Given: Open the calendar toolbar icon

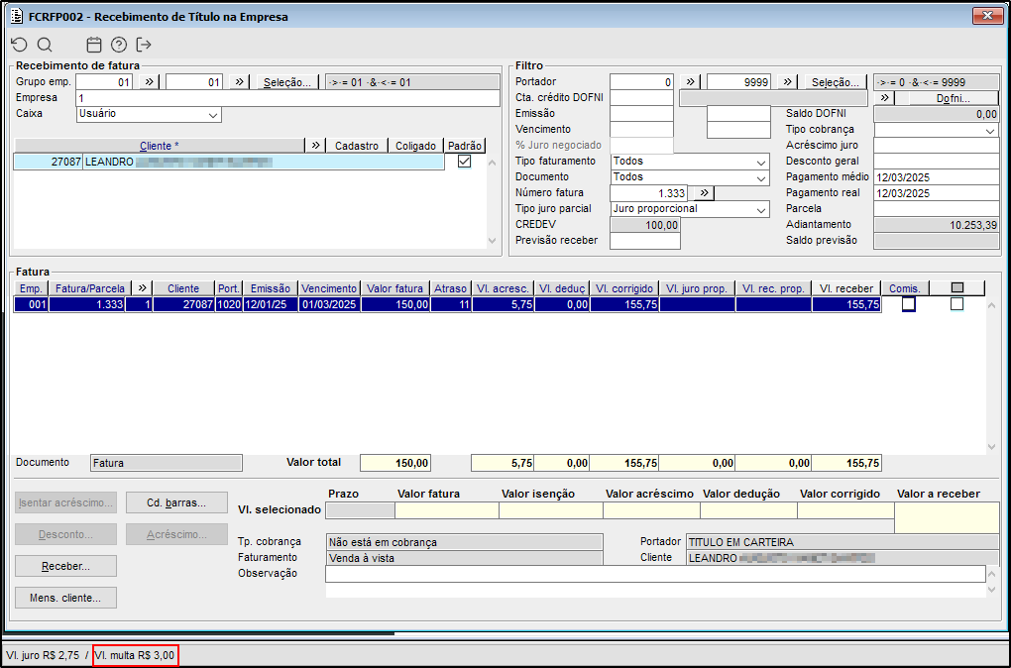Looking at the screenshot, I should (x=94, y=45).
